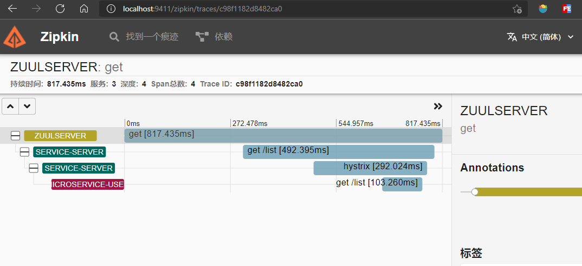Click the 标签 tags section heading
Screen dimensions: 582x266
(x=471, y=254)
